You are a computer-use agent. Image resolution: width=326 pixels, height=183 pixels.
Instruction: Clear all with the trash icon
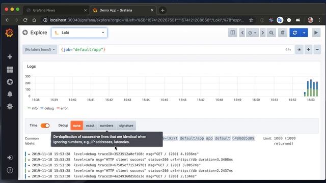(x=283, y=33)
